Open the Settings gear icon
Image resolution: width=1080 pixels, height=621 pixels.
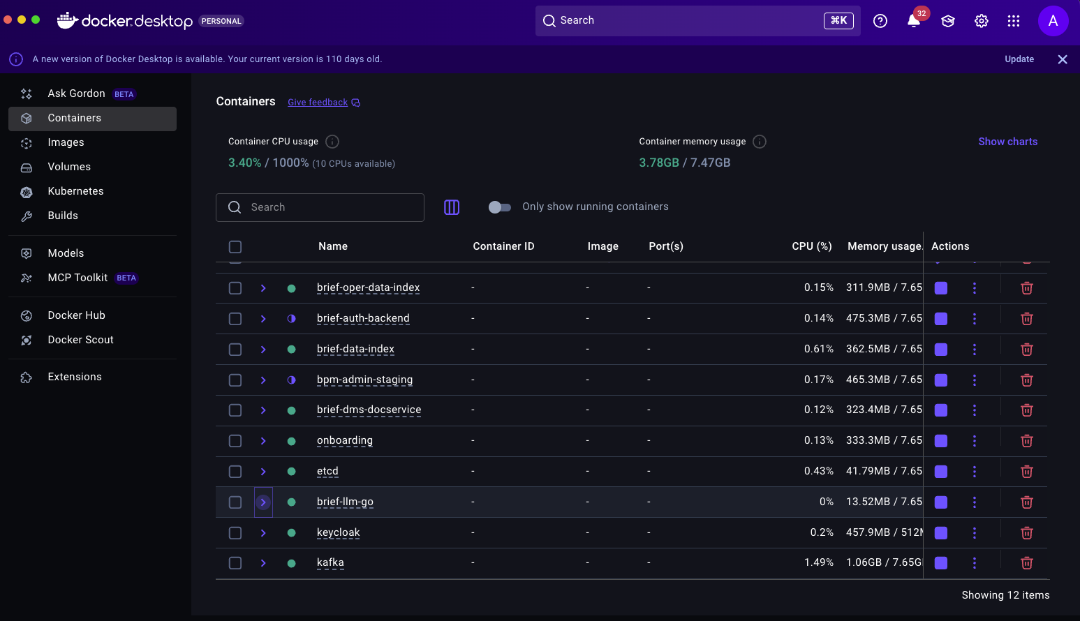tap(981, 21)
